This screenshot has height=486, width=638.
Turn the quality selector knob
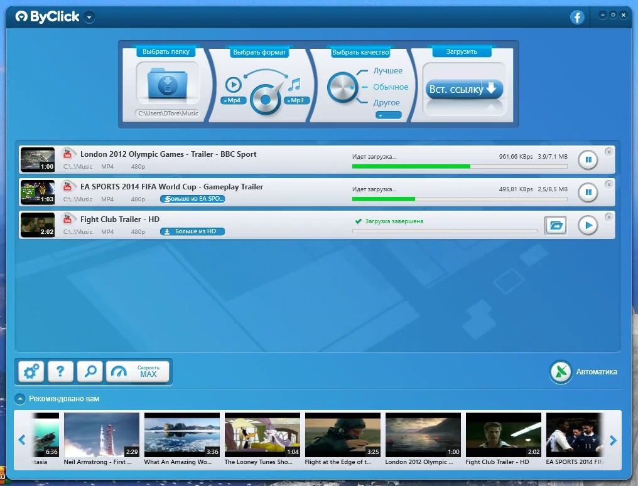coord(343,87)
